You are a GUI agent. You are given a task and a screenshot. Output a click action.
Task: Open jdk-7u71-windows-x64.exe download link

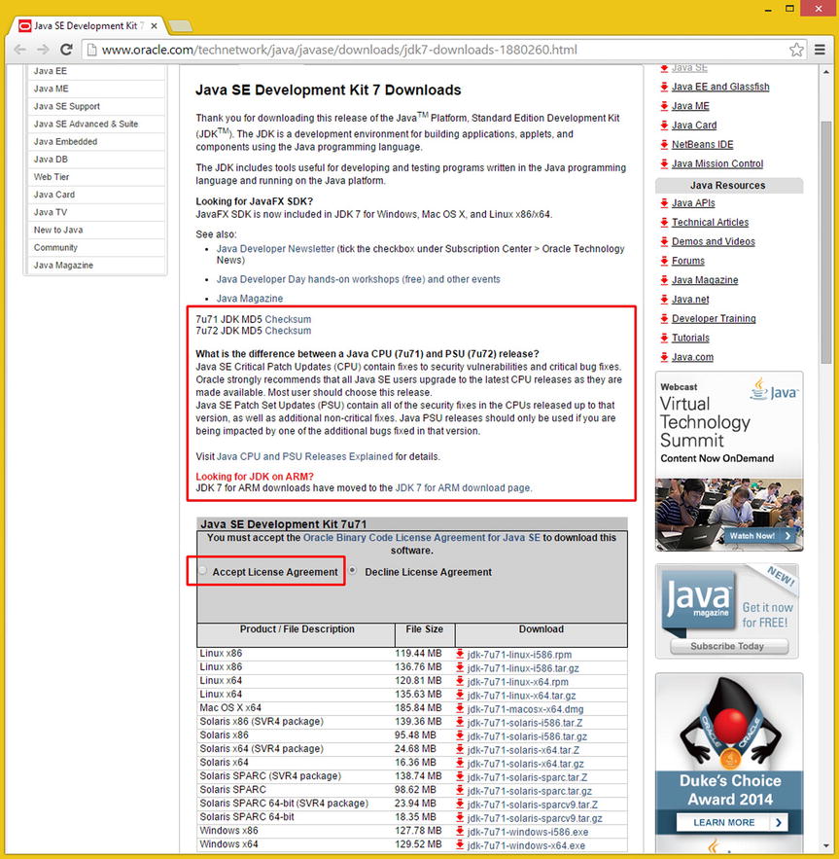526,845
